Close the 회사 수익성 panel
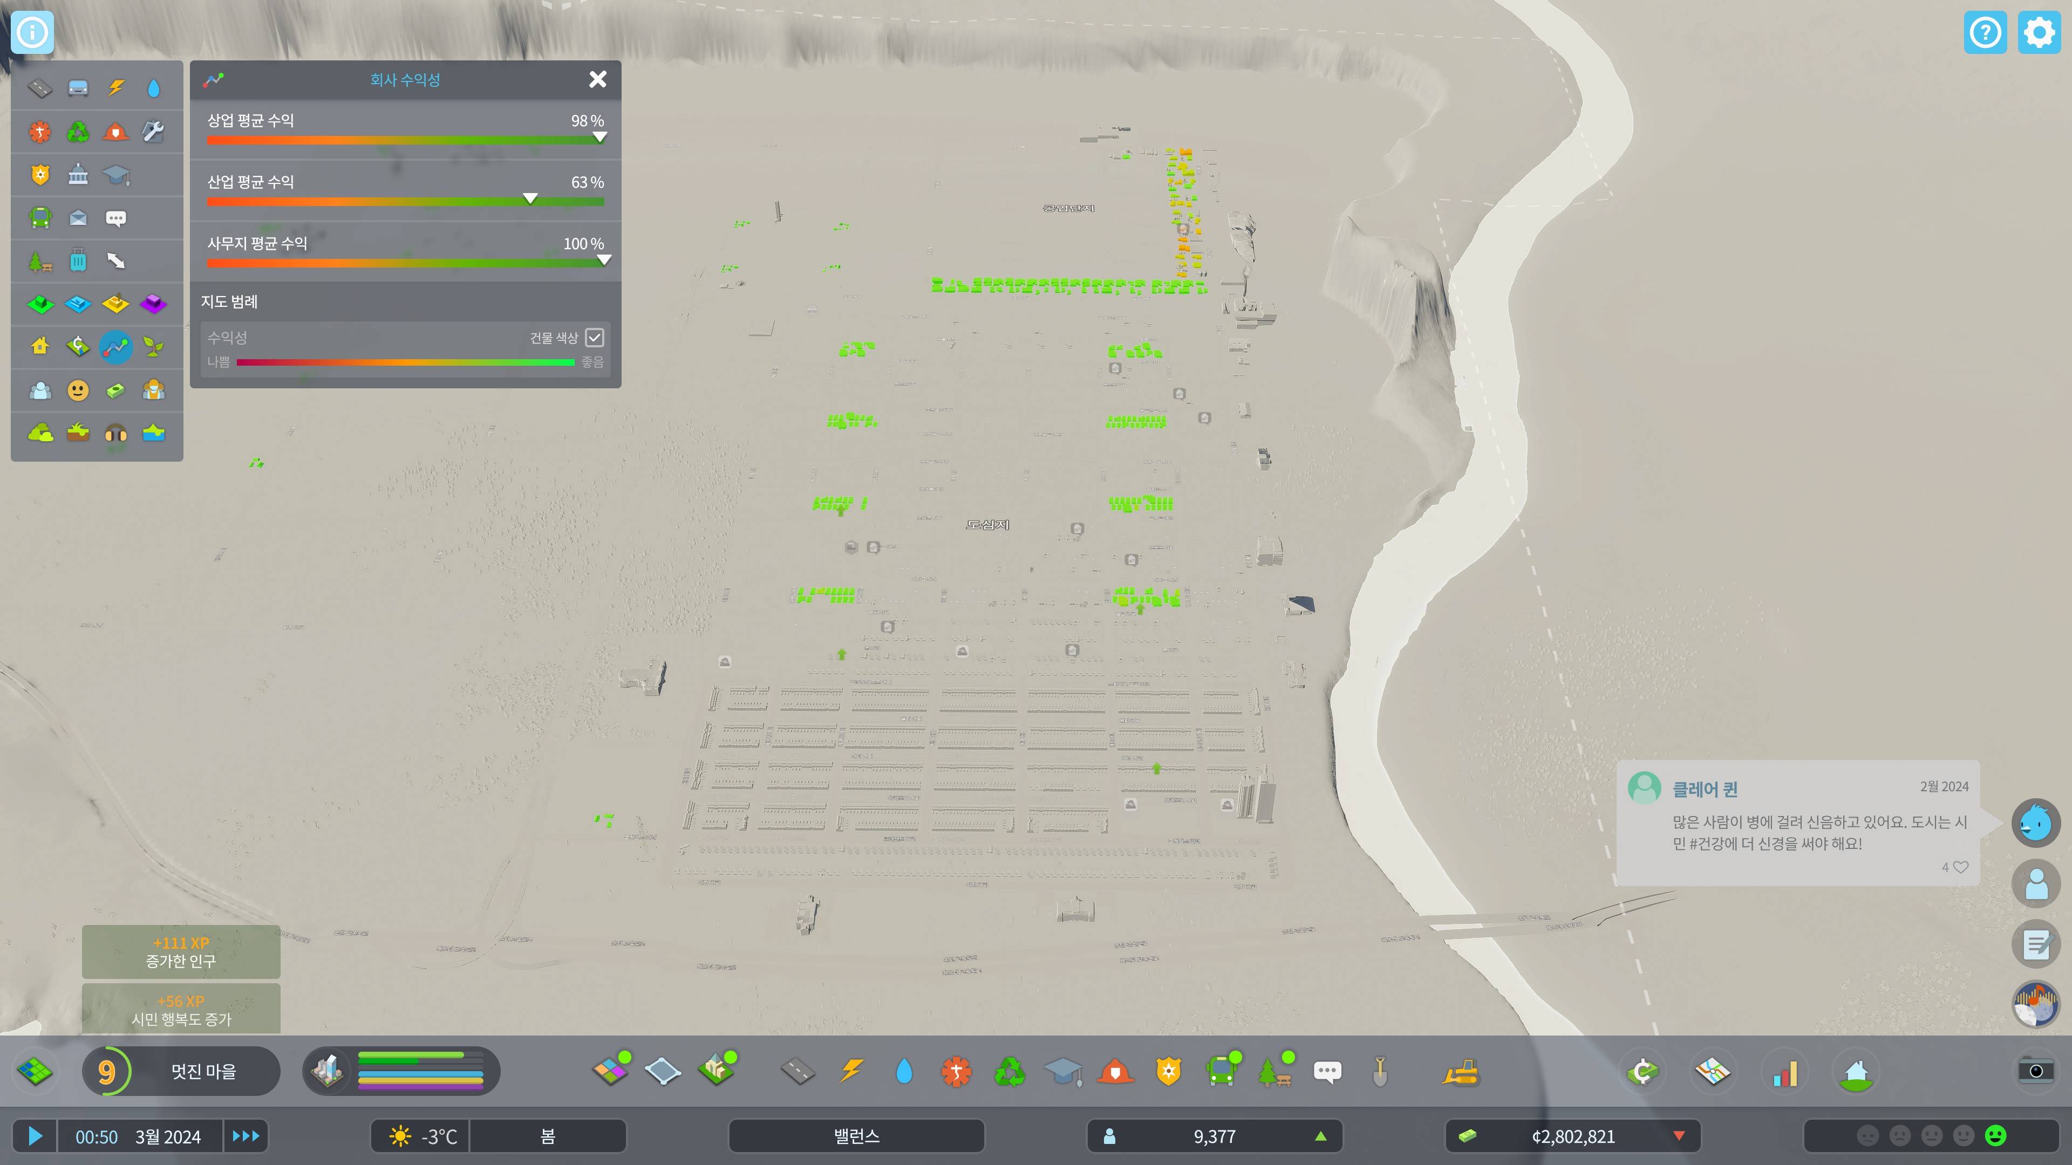The image size is (2072, 1165). pyautogui.click(x=598, y=79)
